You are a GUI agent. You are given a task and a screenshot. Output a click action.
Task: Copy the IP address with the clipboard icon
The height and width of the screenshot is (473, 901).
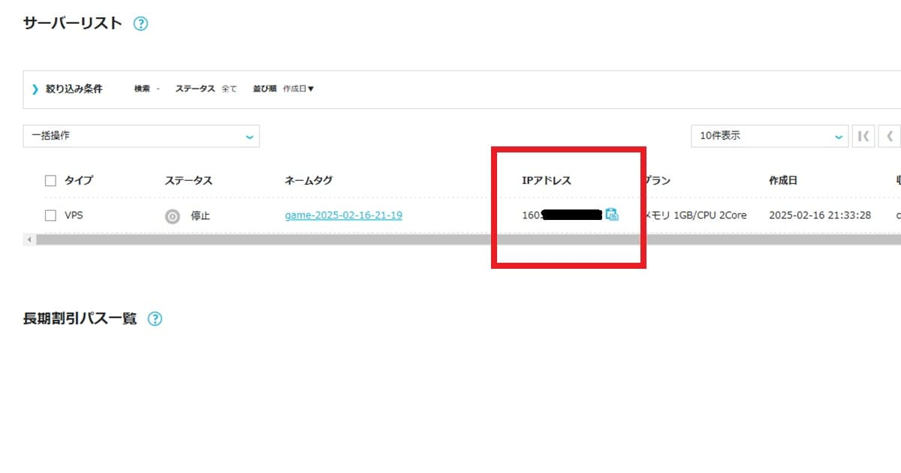click(x=612, y=215)
